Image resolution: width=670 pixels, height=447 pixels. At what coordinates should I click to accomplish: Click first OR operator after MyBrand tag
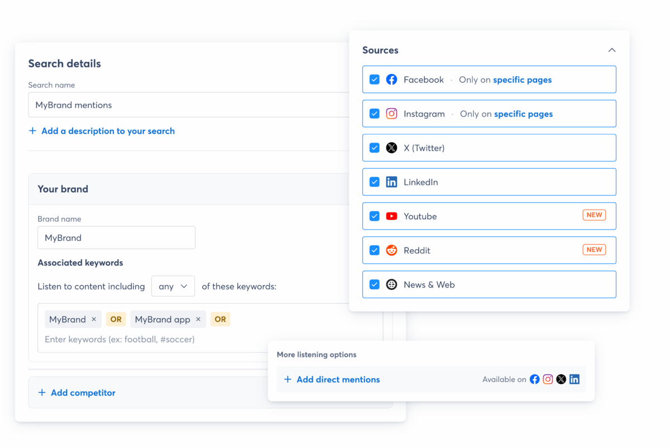point(116,319)
